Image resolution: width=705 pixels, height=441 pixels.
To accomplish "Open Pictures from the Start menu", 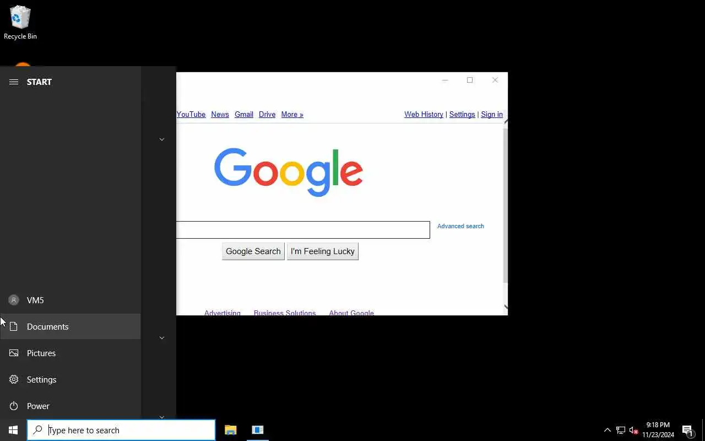I will tap(70, 353).
